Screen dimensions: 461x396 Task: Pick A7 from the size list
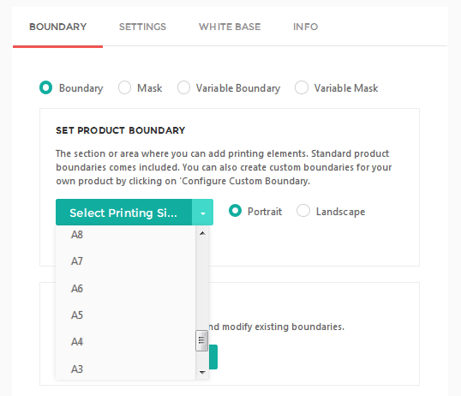[126, 261]
